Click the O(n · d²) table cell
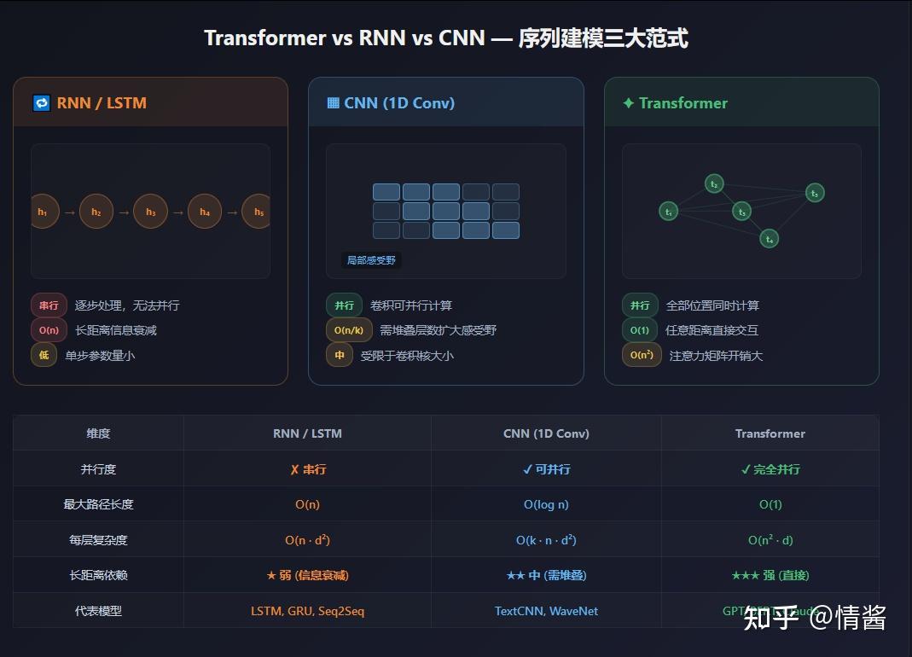The image size is (912, 657). (308, 540)
